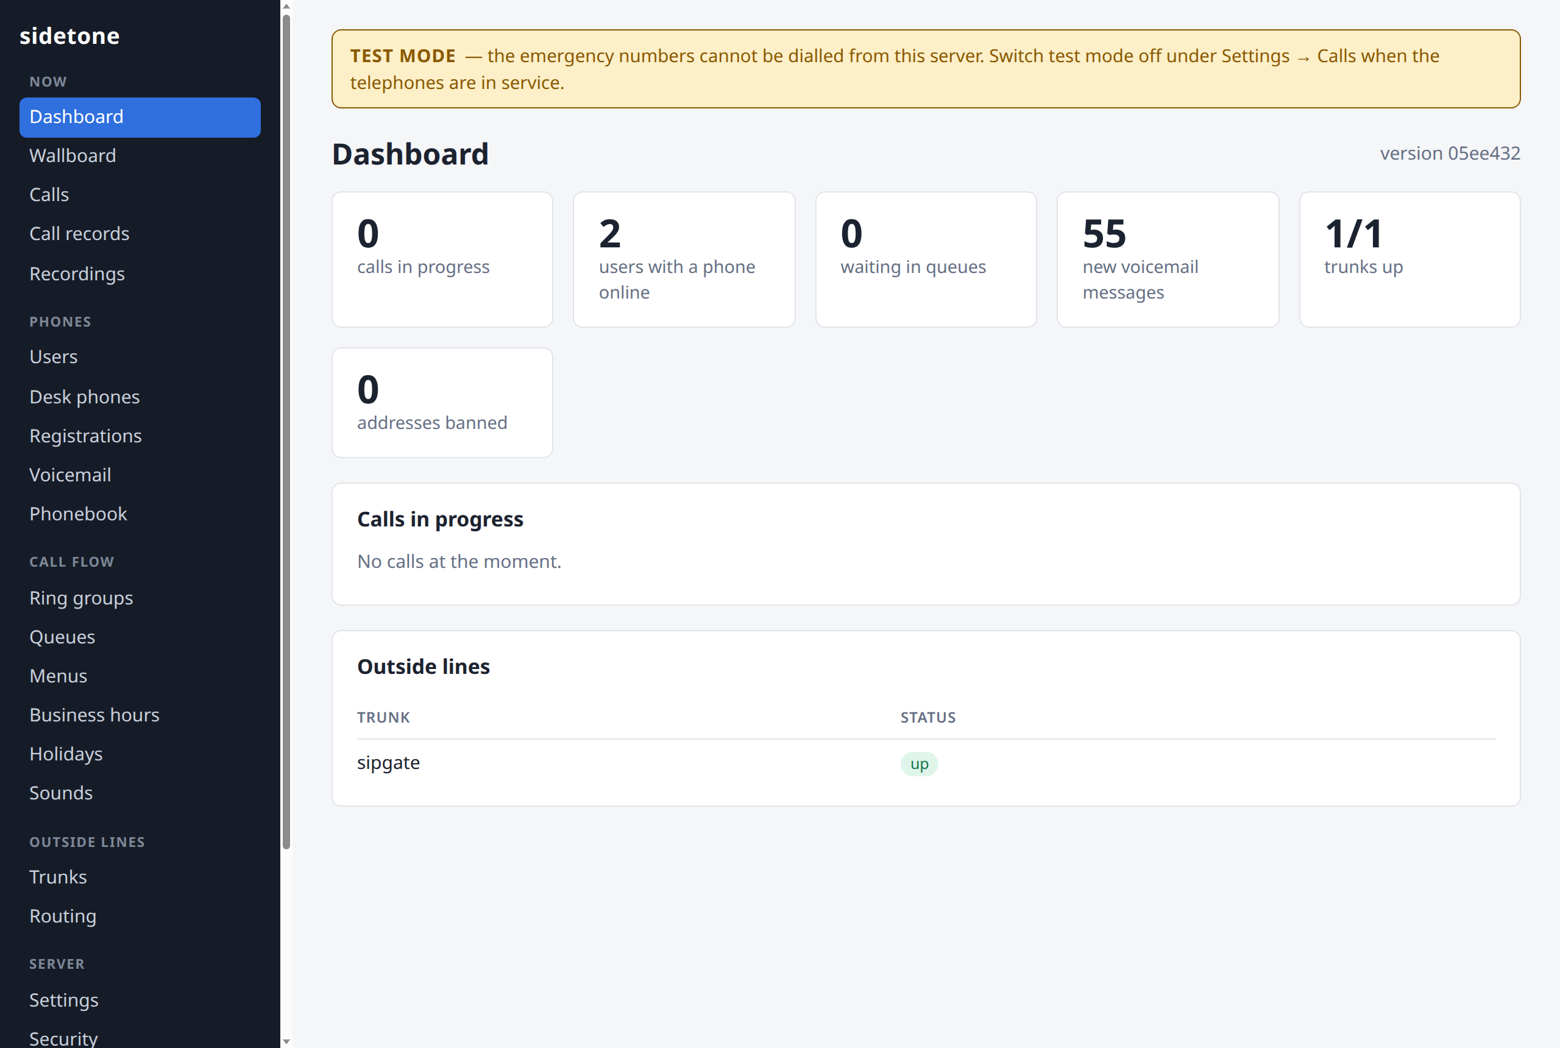The height and width of the screenshot is (1048, 1560).
Task: Open Queues in sidebar
Action: (140, 637)
